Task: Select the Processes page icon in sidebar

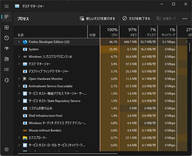Action: [x=7, y=17]
